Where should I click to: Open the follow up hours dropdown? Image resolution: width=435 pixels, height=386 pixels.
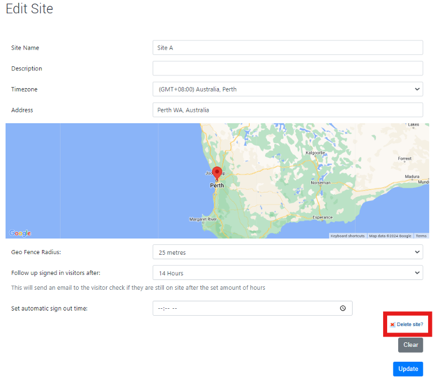point(288,273)
